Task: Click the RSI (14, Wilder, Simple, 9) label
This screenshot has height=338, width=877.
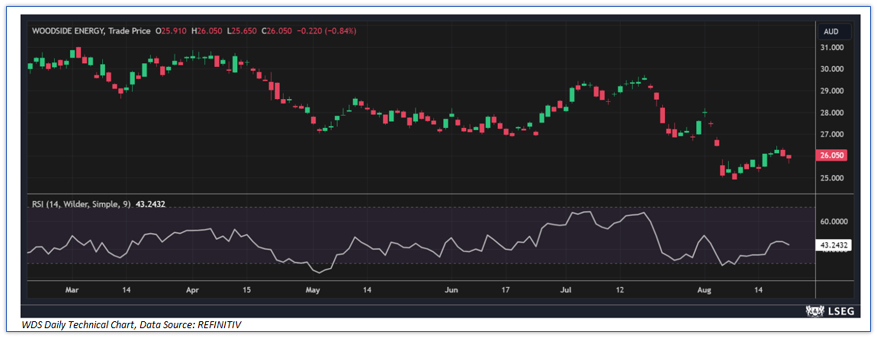Action: (81, 204)
